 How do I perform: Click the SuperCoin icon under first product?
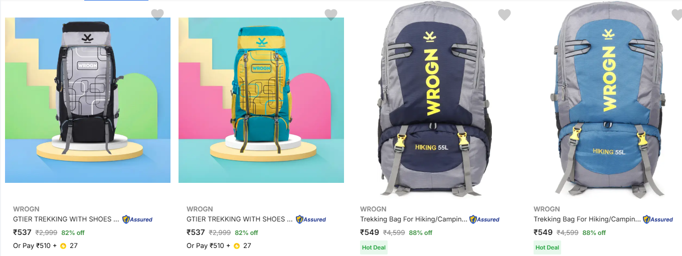pyautogui.click(x=63, y=246)
